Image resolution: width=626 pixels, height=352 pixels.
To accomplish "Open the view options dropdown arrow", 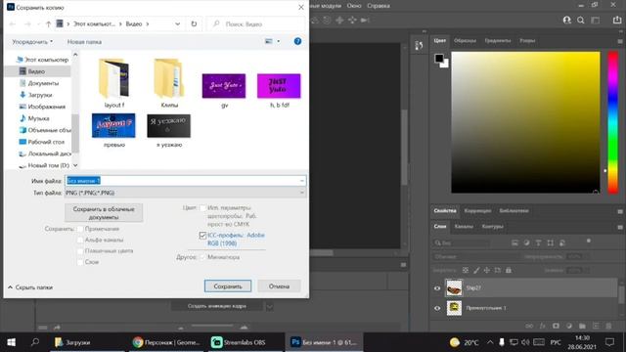I will click(278, 41).
